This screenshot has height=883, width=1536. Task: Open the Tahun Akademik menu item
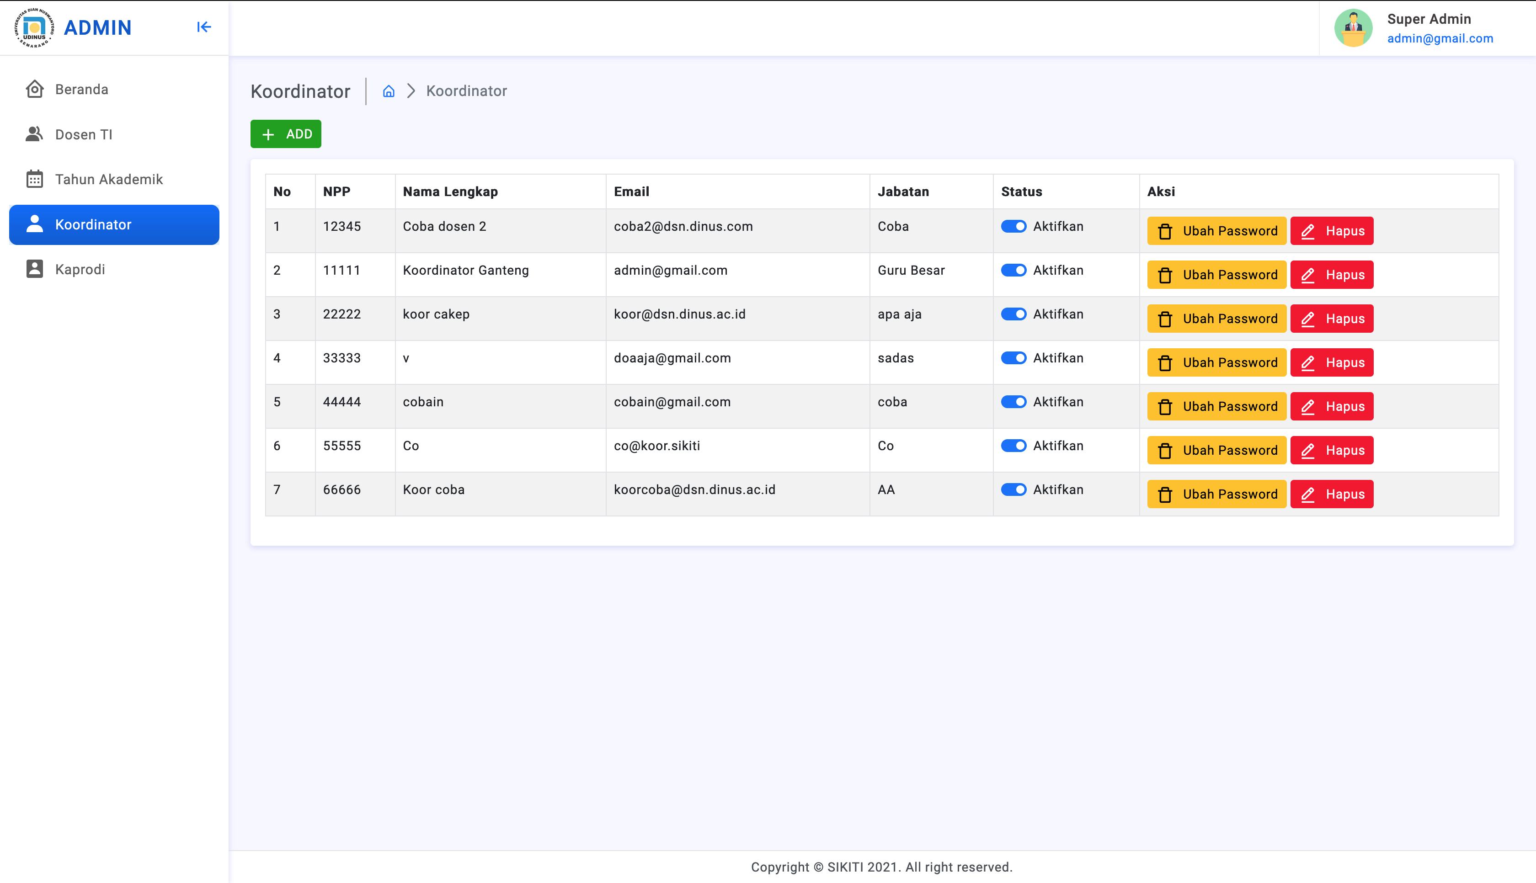point(114,179)
